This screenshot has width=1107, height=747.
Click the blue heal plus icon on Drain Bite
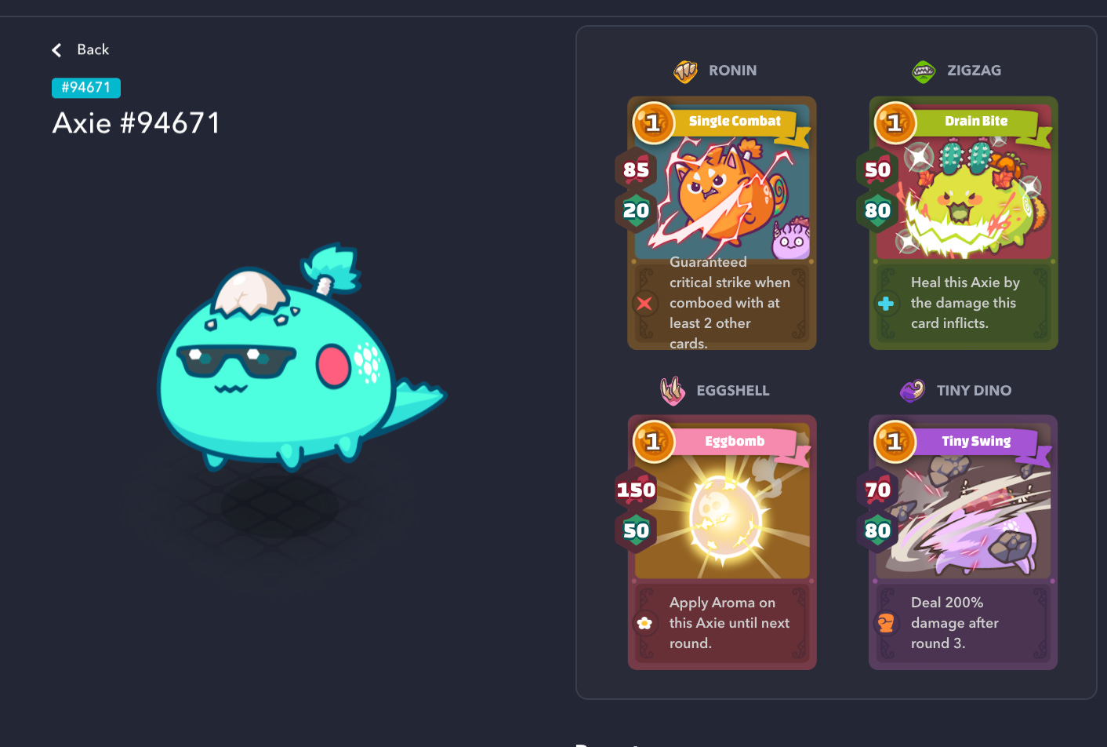pos(886,304)
